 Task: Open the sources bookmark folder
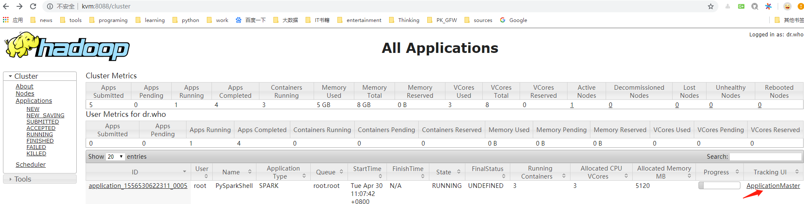[x=479, y=20]
